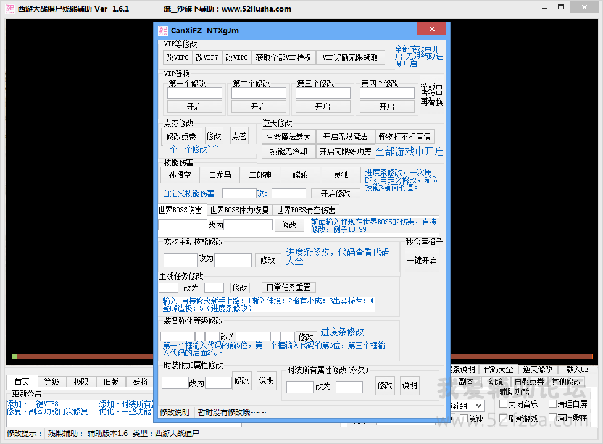
Task: Click main window app icon in title bar
Action: coord(10,9)
